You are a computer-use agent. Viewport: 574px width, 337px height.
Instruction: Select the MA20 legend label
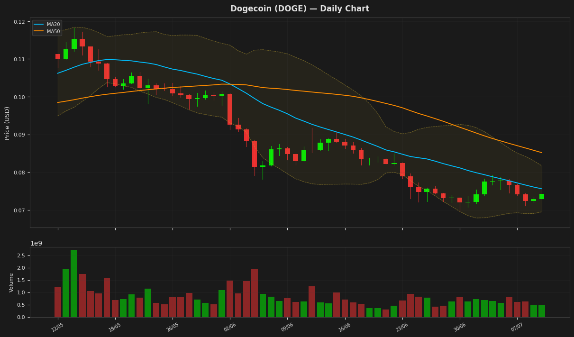click(x=53, y=25)
